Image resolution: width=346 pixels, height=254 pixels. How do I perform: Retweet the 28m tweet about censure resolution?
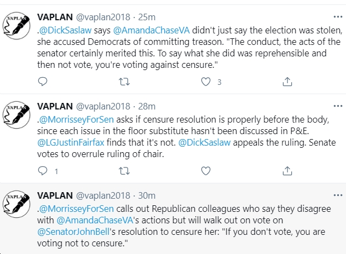(124, 171)
